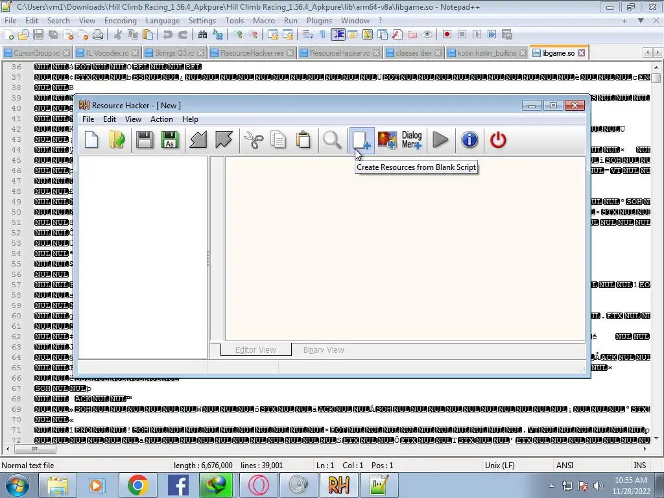Image resolution: width=664 pixels, height=498 pixels.
Task: Click the volume speaker tray icon
Action: pyautogui.click(x=598, y=486)
